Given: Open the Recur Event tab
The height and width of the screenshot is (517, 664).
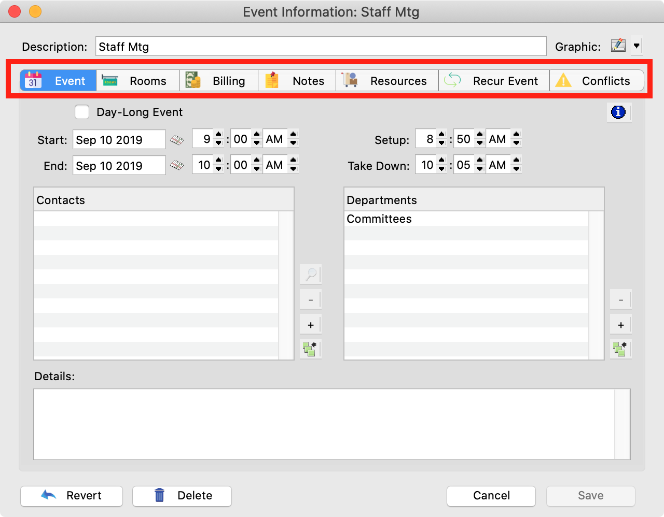Looking at the screenshot, I should coord(494,81).
